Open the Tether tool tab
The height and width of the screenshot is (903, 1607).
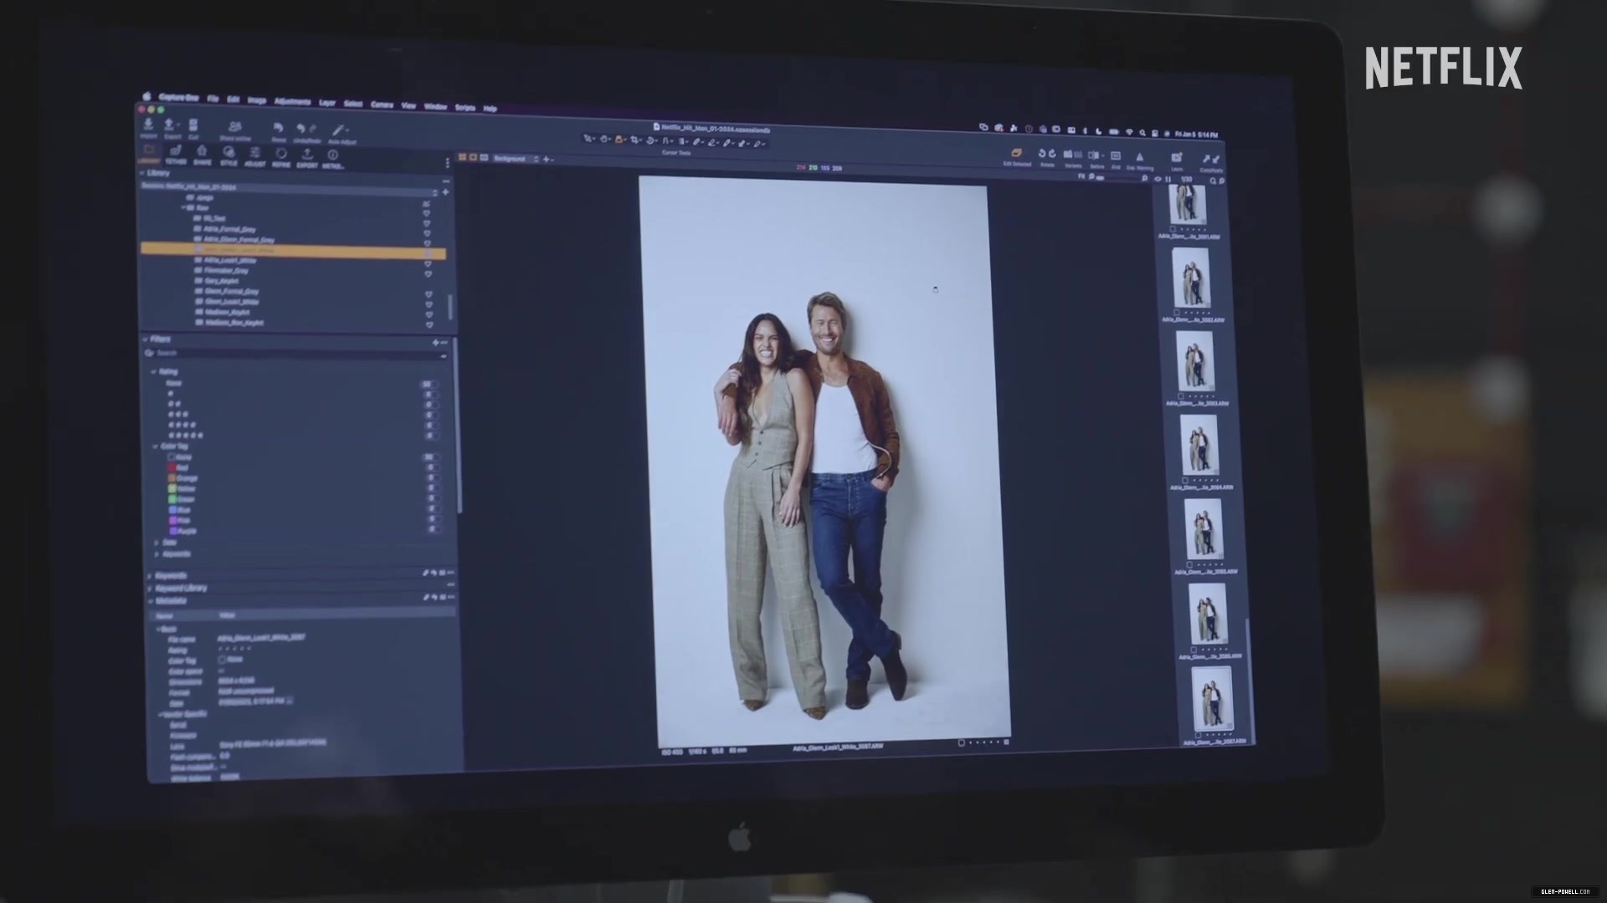pyautogui.click(x=176, y=154)
